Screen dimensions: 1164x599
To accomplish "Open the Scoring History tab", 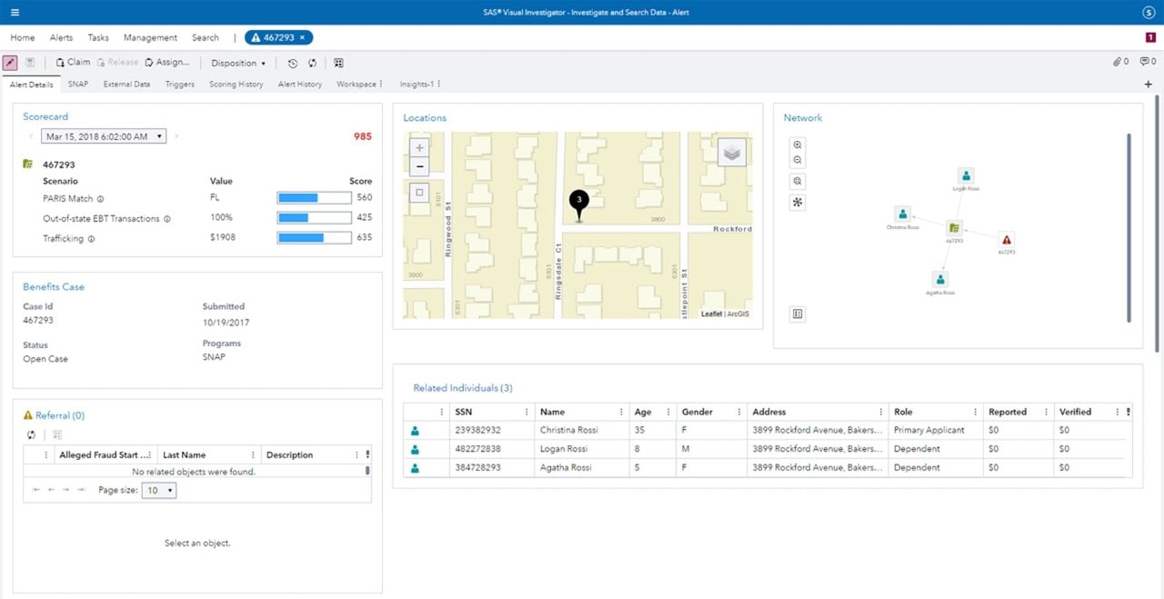I will 236,84.
